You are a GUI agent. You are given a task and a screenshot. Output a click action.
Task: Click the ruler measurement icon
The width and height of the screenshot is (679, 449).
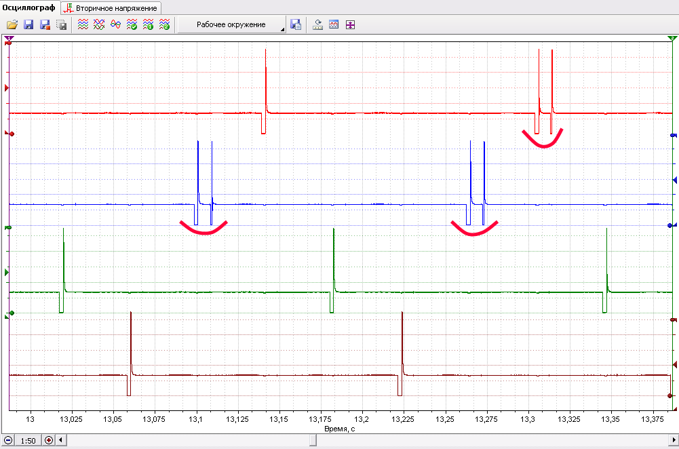tap(318, 24)
